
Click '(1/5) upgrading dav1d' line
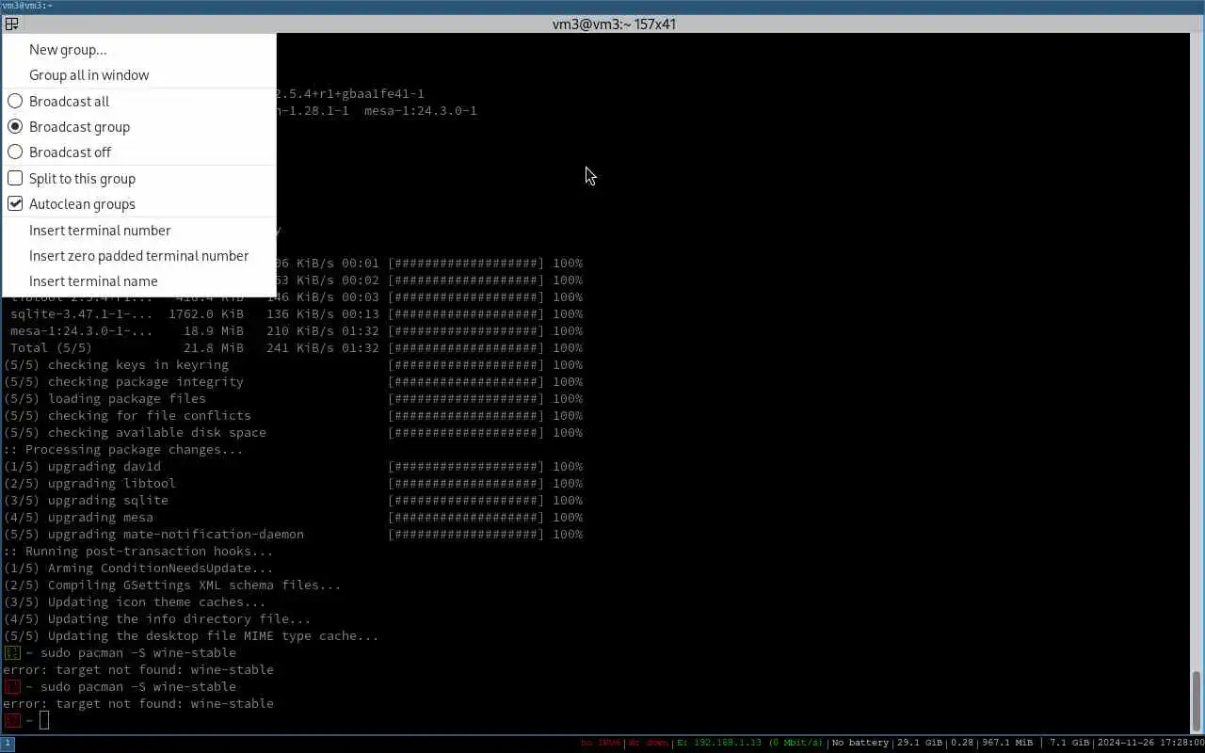pos(82,467)
